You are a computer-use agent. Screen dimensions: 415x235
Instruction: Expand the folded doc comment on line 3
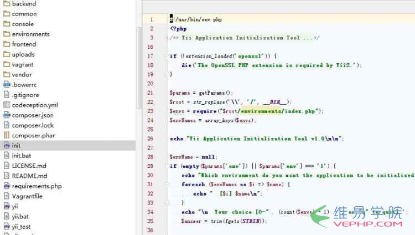point(167,38)
